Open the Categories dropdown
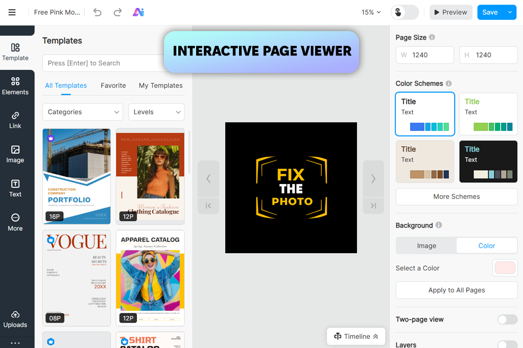 coord(83,112)
